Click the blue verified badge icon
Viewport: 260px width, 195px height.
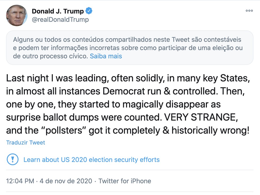tap(89, 11)
